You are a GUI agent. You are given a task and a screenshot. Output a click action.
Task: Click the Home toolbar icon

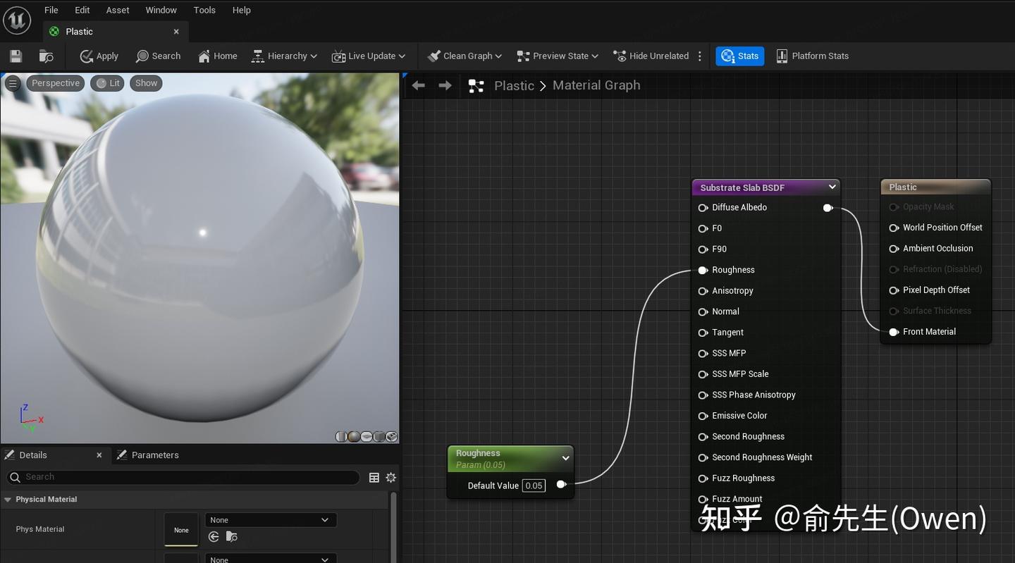(217, 56)
